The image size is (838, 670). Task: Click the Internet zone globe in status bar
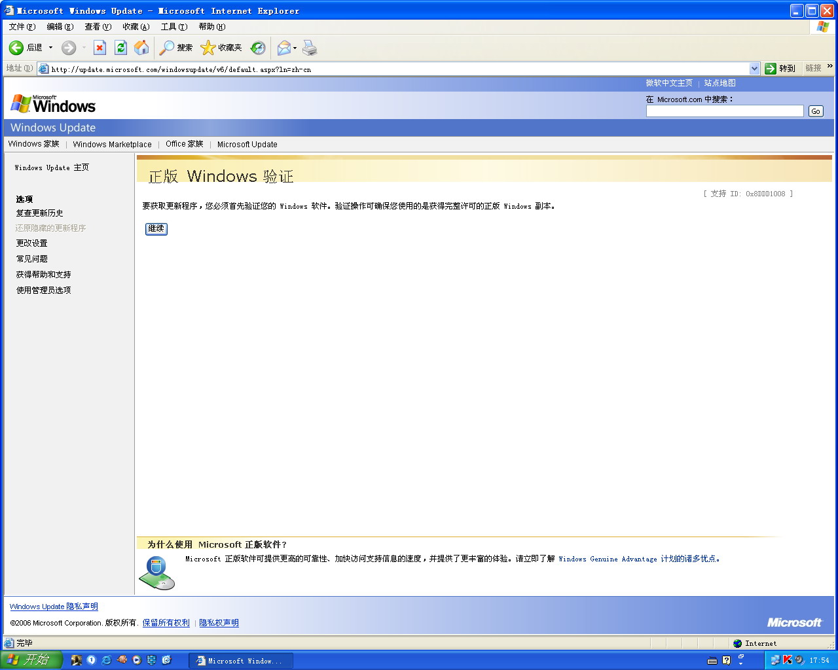click(738, 643)
